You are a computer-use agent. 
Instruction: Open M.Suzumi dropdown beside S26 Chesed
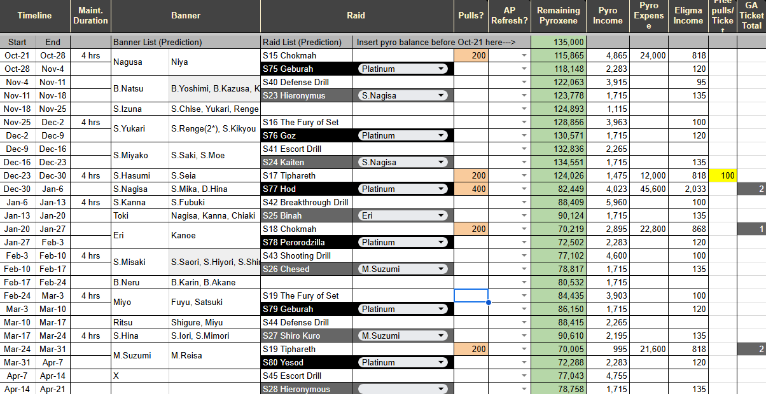click(x=403, y=269)
